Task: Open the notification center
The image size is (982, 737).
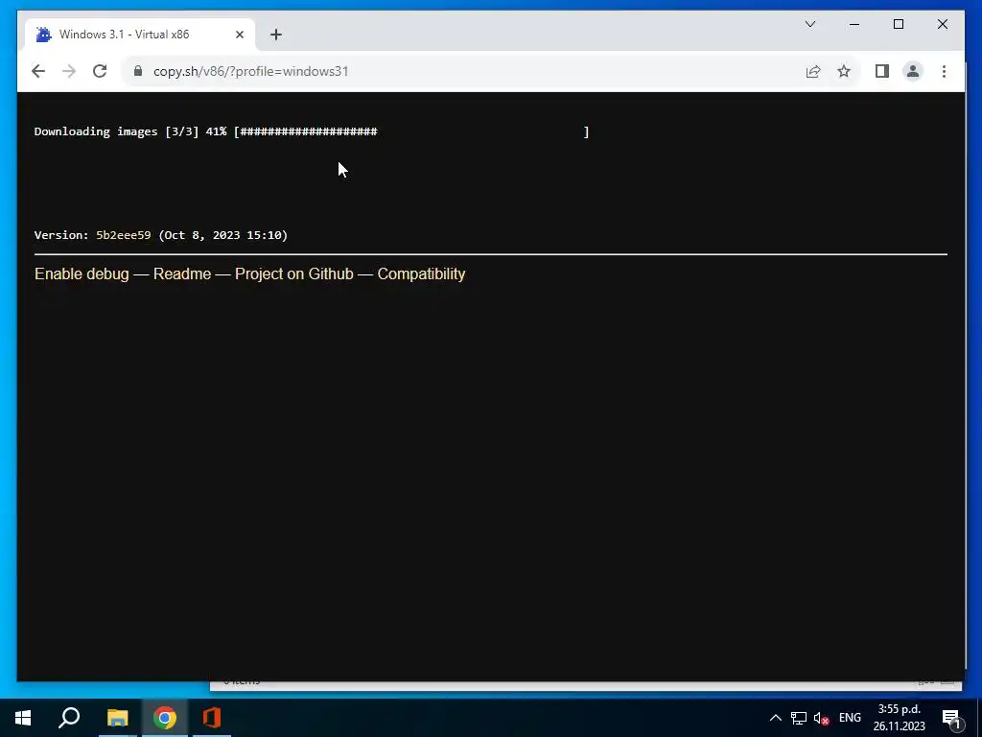Action: pos(951,718)
